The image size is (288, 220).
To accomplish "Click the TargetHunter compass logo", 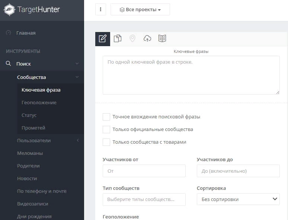I will [x=9, y=10].
